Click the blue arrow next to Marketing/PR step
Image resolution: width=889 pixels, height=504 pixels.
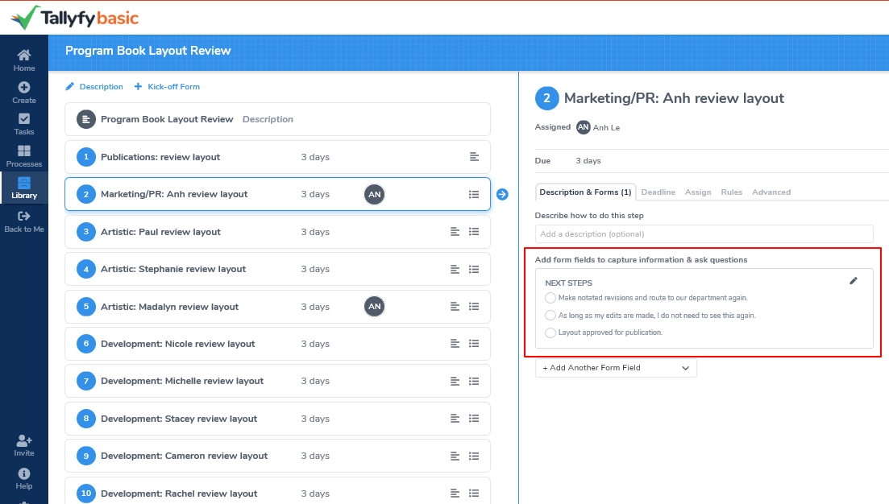click(502, 194)
